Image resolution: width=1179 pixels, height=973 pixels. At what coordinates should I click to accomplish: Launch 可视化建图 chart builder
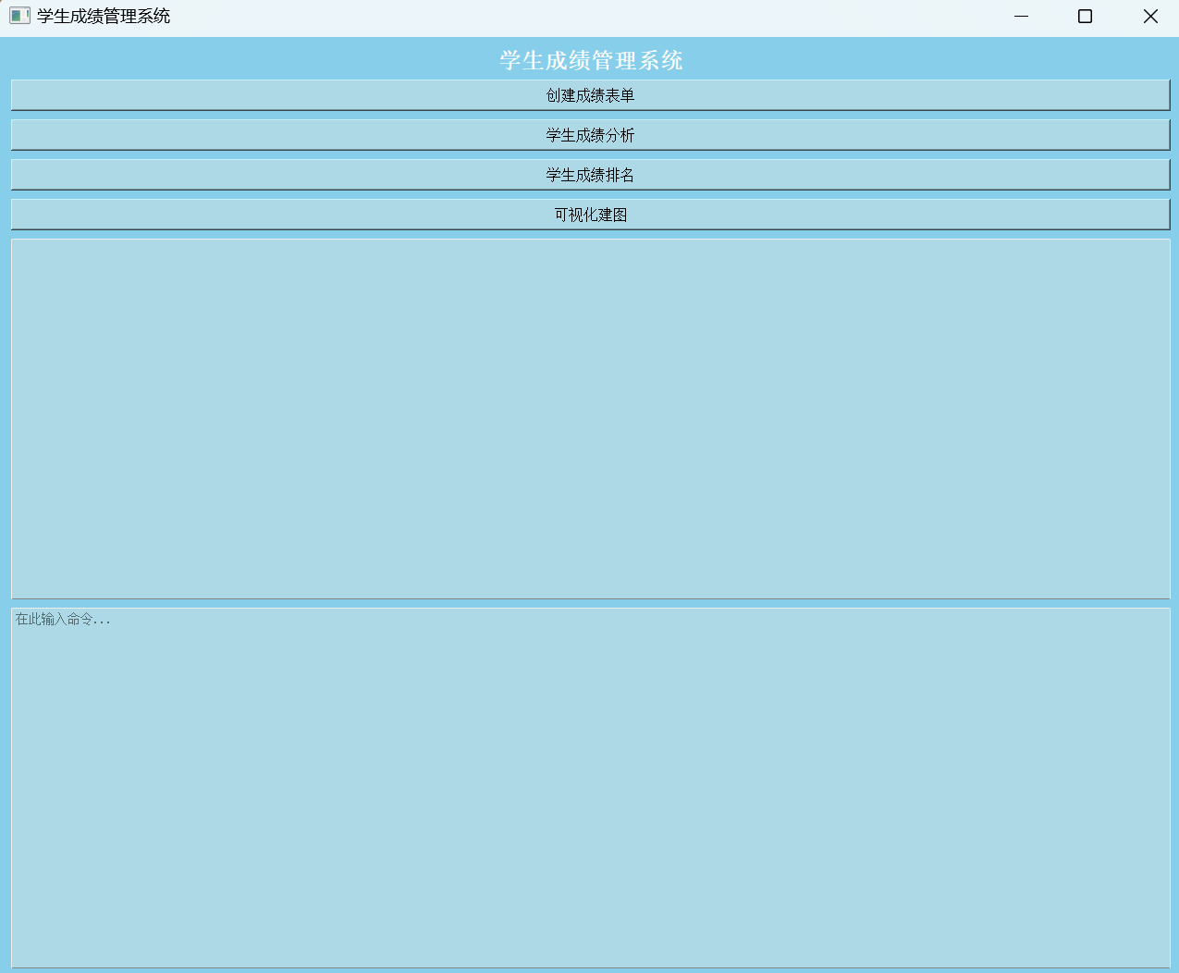click(x=590, y=215)
